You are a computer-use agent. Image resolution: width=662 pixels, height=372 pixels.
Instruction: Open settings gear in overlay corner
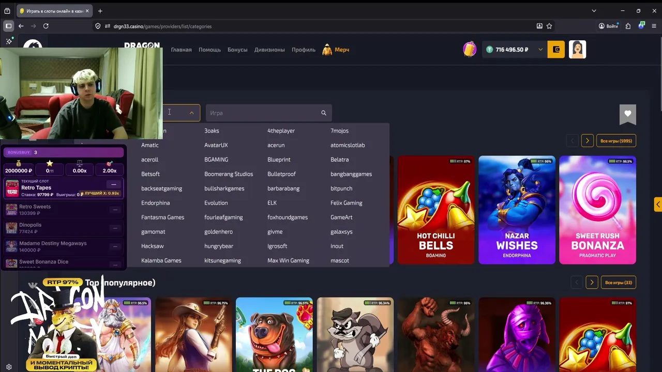9,367
